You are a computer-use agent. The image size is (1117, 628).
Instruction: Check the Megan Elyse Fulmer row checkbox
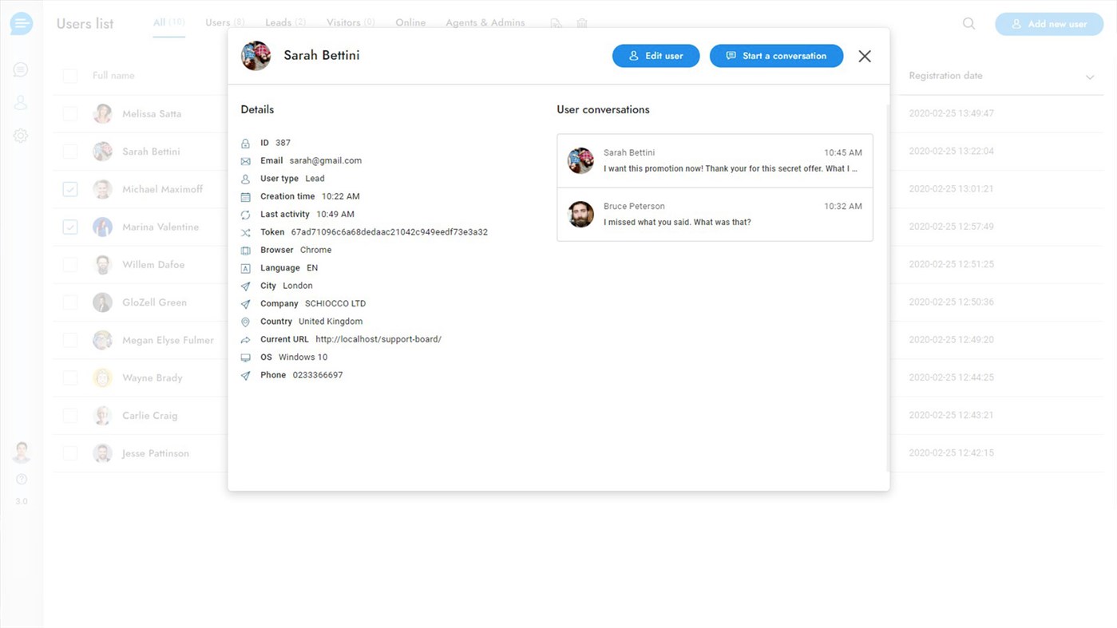[x=70, y=340]
